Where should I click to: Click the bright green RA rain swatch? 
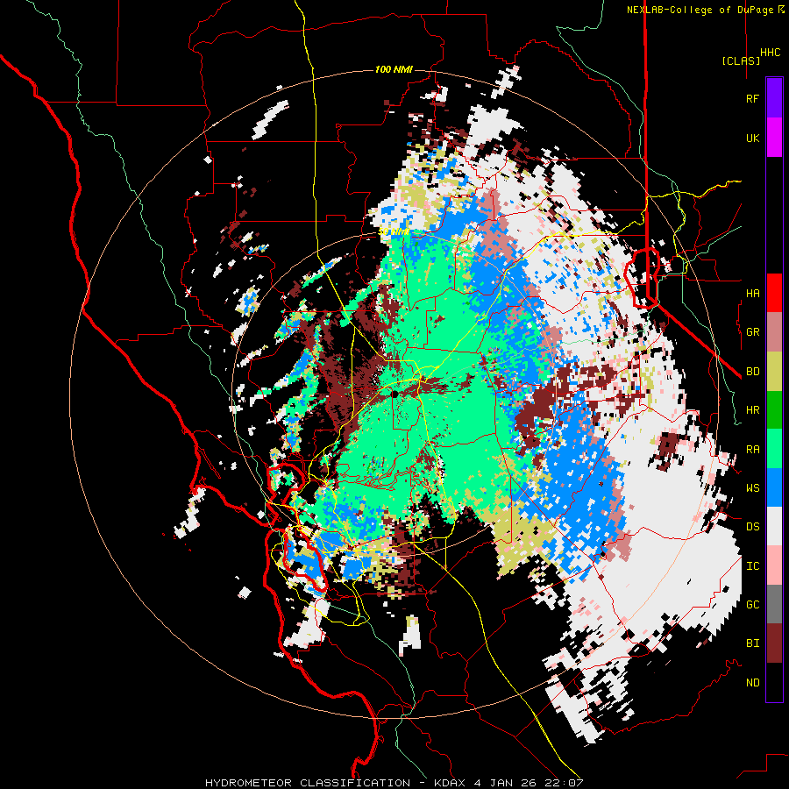774,449
